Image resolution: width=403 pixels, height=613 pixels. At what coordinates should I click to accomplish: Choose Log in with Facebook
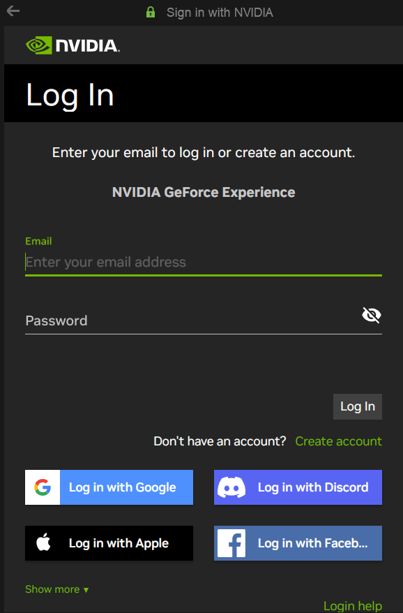point(298,543)
